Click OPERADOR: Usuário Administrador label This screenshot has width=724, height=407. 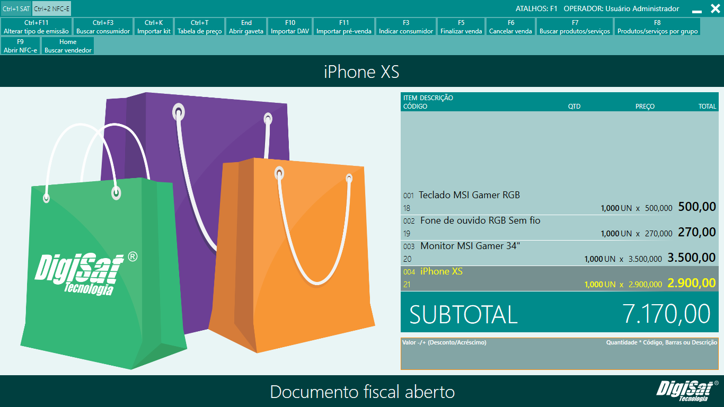pyautogui.click(x=621, y=8)
